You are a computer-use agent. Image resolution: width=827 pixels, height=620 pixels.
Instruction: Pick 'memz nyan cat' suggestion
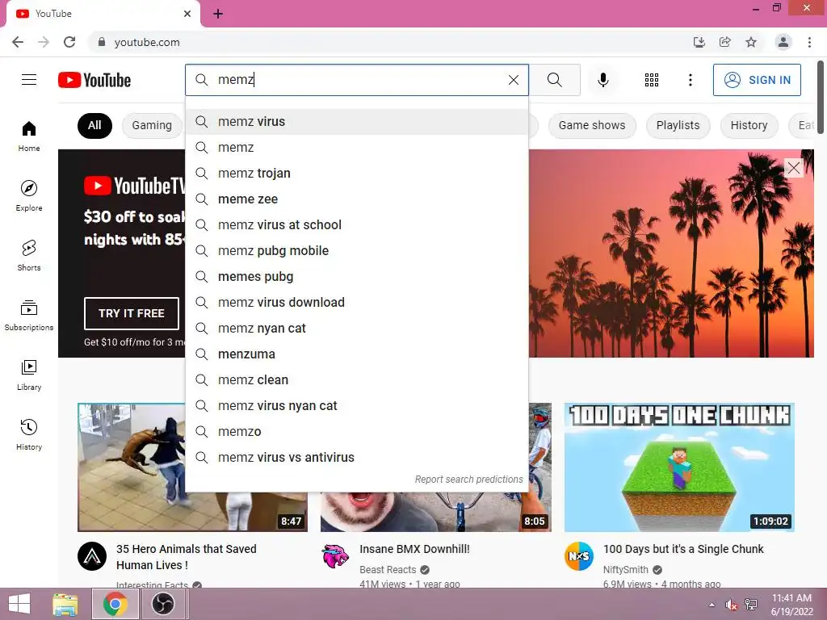point(357,329)
